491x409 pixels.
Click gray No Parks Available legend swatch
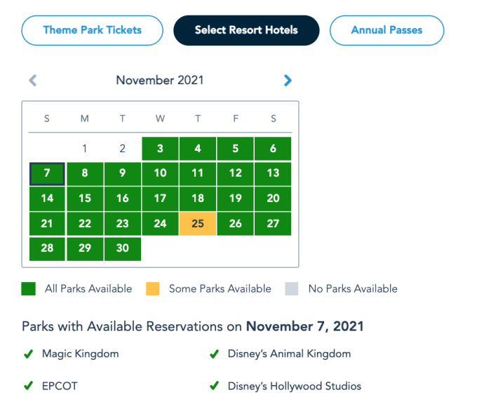(292, 289)
